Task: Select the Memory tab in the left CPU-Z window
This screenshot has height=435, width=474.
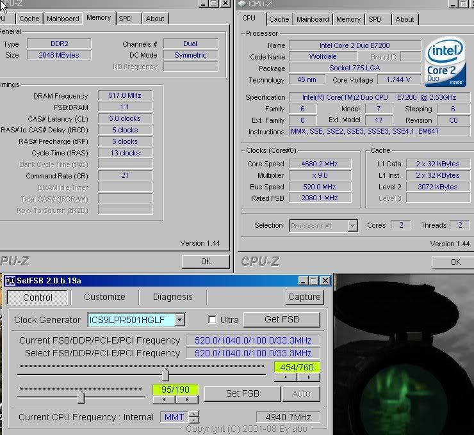Action: [99, 18]
